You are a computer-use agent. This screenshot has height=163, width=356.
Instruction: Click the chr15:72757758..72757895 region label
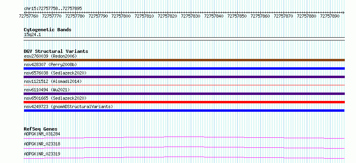click(x=53, y=8)
